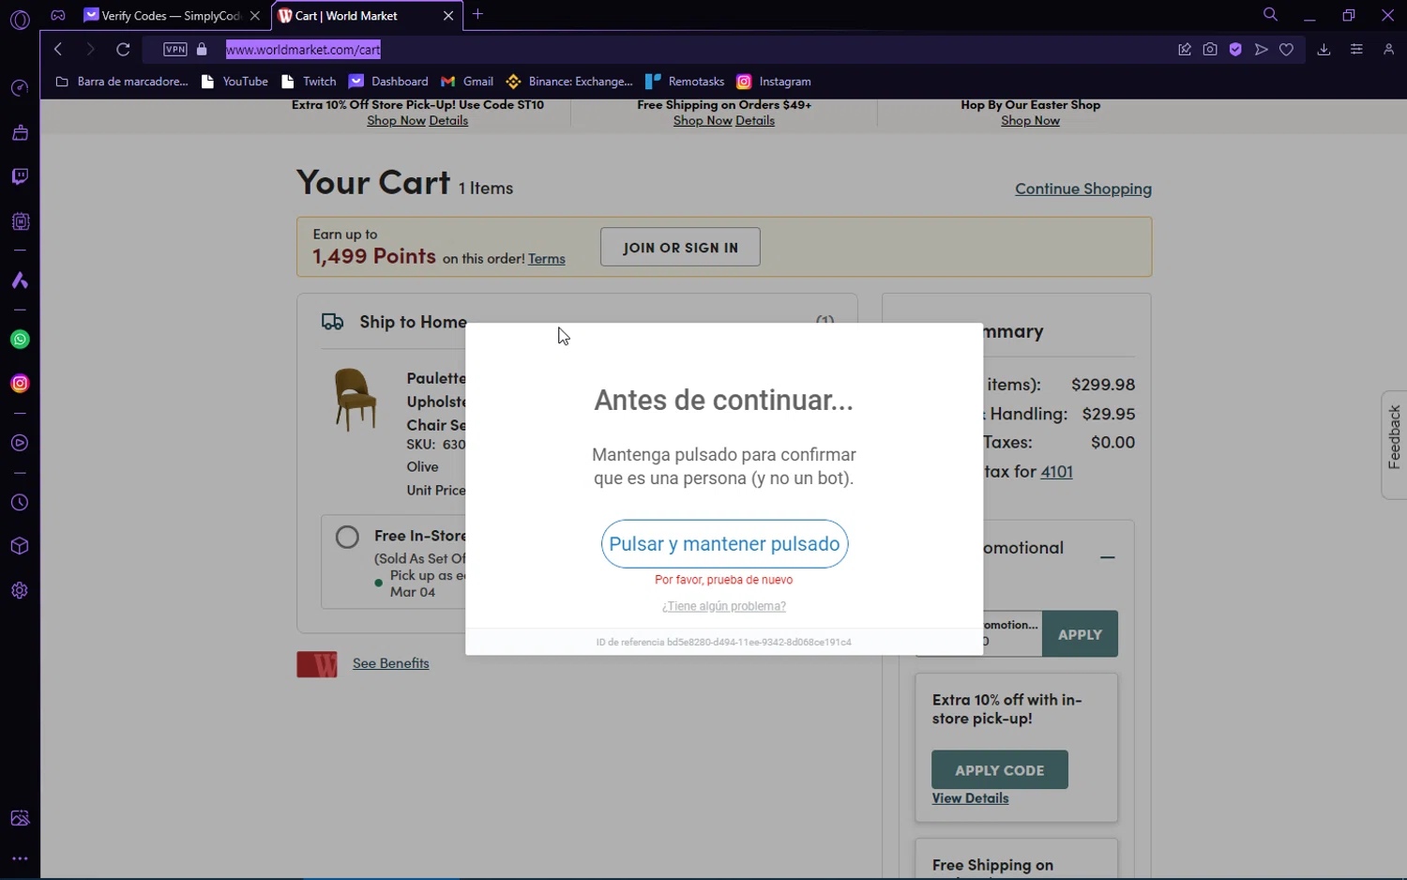Open the WhatsApp sidebar messenger

[x=20, y=340]
